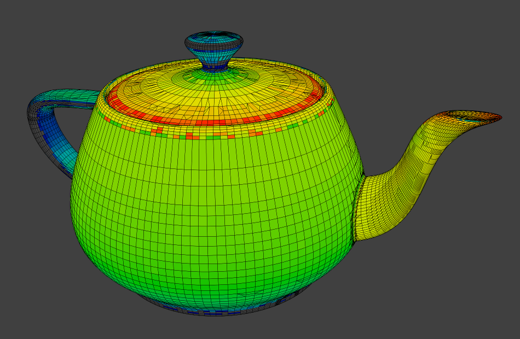Click empty gray background above the spout
This screenshot has width=520, height=339.
427,55
